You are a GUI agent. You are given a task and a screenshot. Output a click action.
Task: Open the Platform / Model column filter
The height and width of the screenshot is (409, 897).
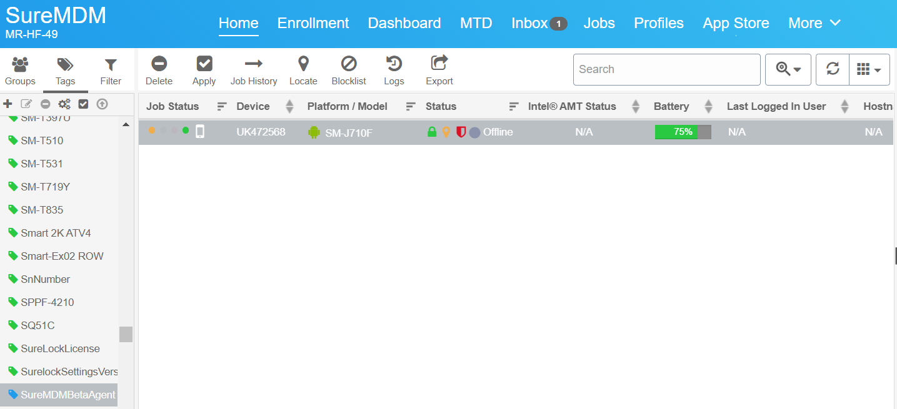coord(411,107)
